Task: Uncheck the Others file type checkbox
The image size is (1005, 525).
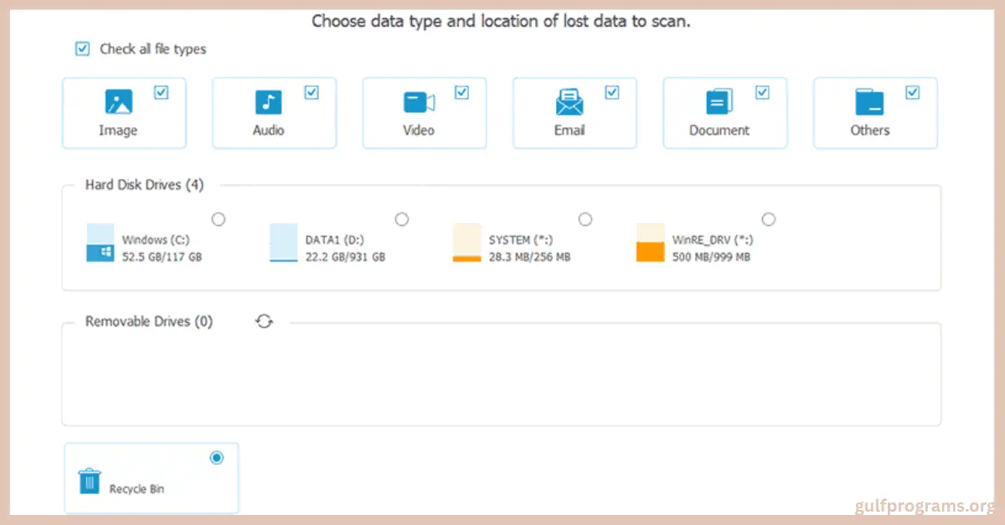Action: tap(913, 93)
